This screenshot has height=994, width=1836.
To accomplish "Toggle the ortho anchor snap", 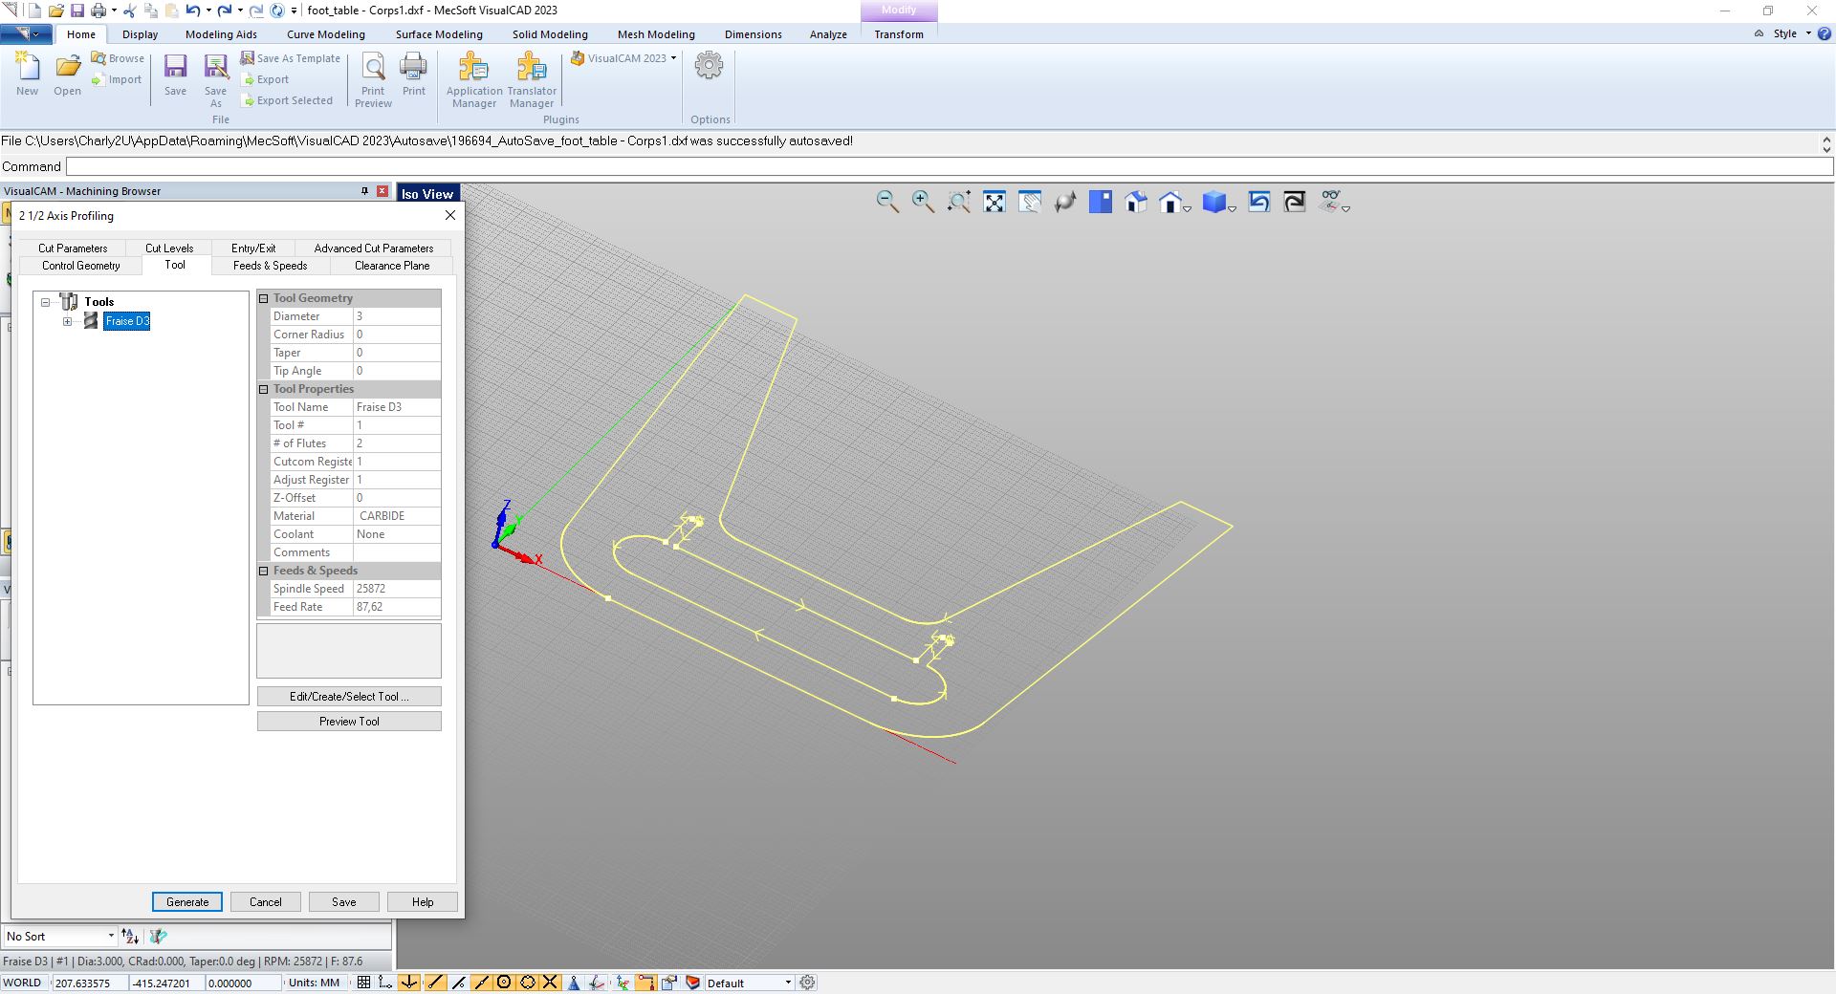I will [409, 983].
